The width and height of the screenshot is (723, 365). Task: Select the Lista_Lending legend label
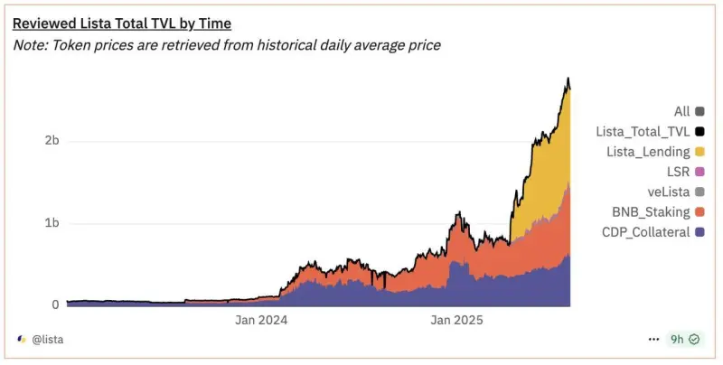click(648, 152)
